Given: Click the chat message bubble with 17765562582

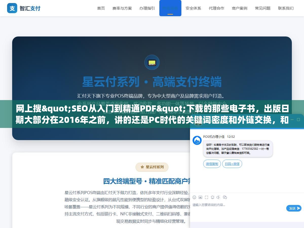Looking at the screenshot, I should (x=238, y=149).
